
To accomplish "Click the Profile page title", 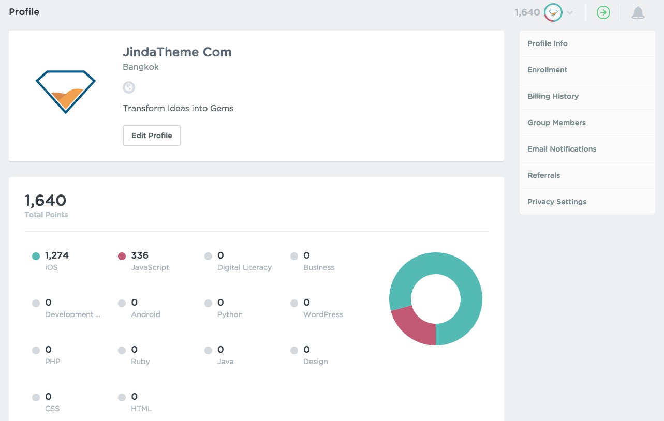I will point(24,12).
